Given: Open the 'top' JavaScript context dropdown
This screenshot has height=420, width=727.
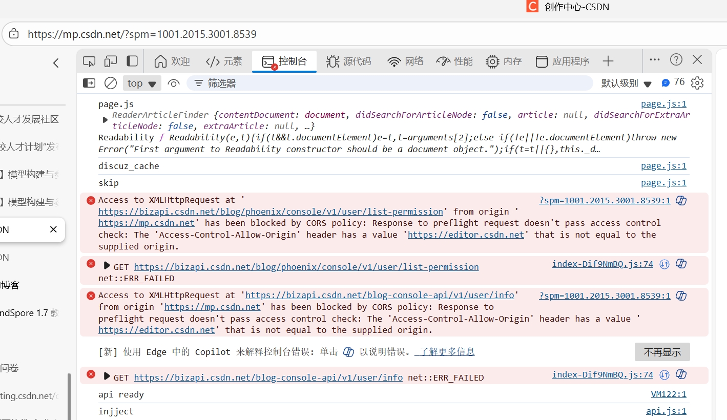Looking at the screenshot, I should [142, 83].
